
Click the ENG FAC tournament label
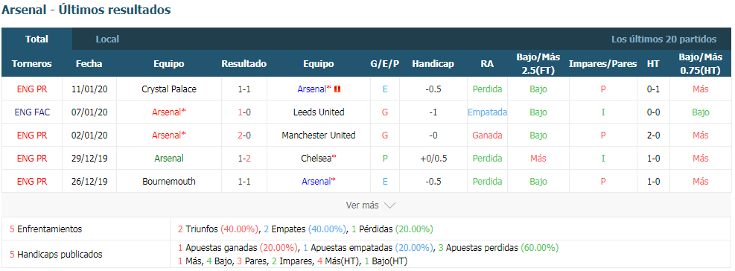tap(32, 112)
